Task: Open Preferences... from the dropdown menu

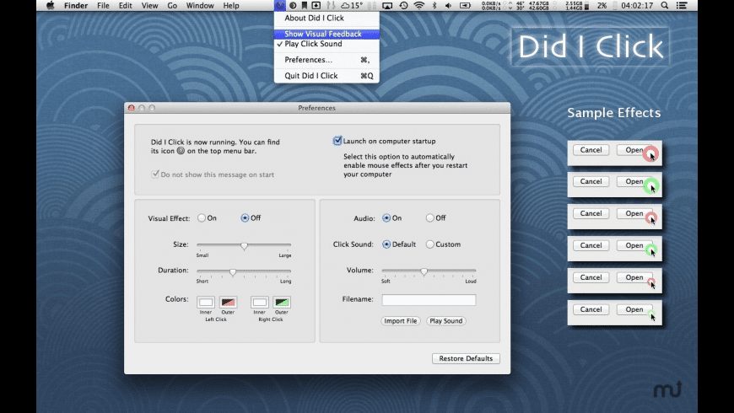Action: coord(327,60)
